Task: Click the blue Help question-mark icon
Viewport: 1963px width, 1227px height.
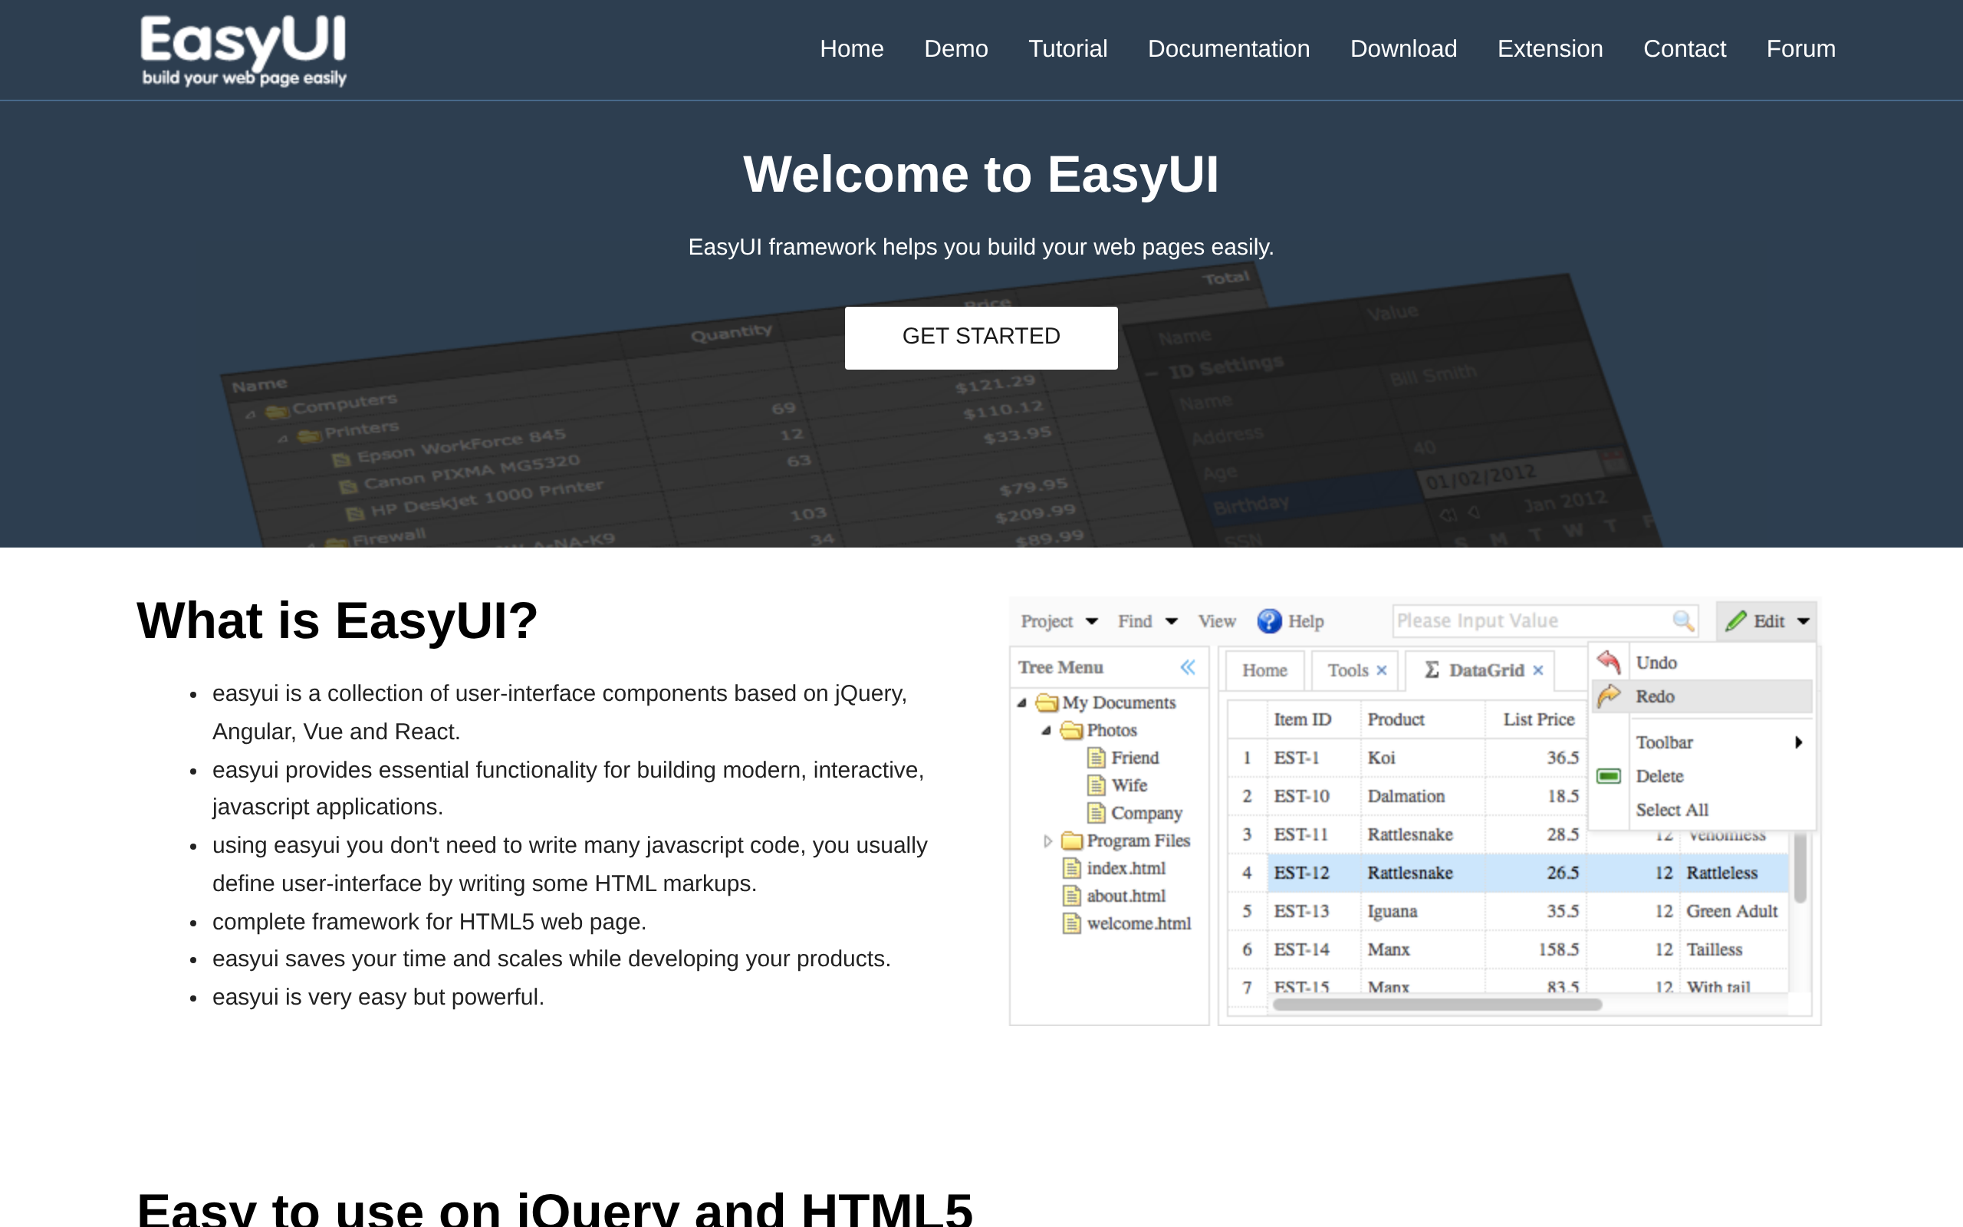Action: pos(1268,621)
